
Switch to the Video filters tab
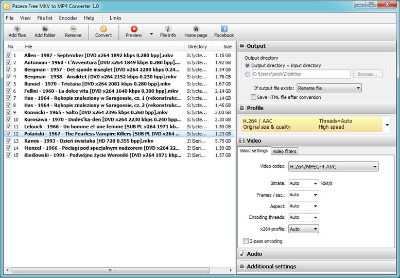(x=285, y=151)
